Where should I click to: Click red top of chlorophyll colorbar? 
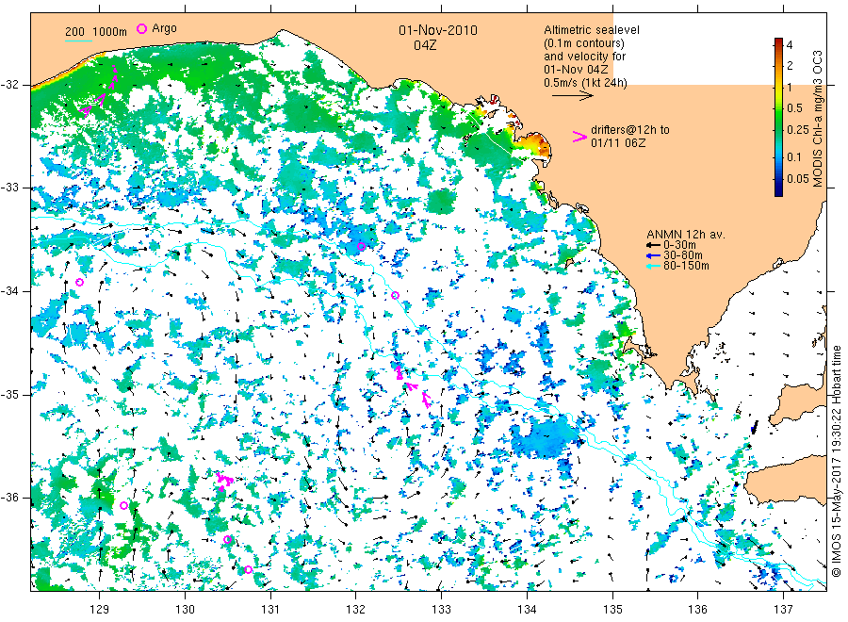pyautogui.click(x=778, y=42)
